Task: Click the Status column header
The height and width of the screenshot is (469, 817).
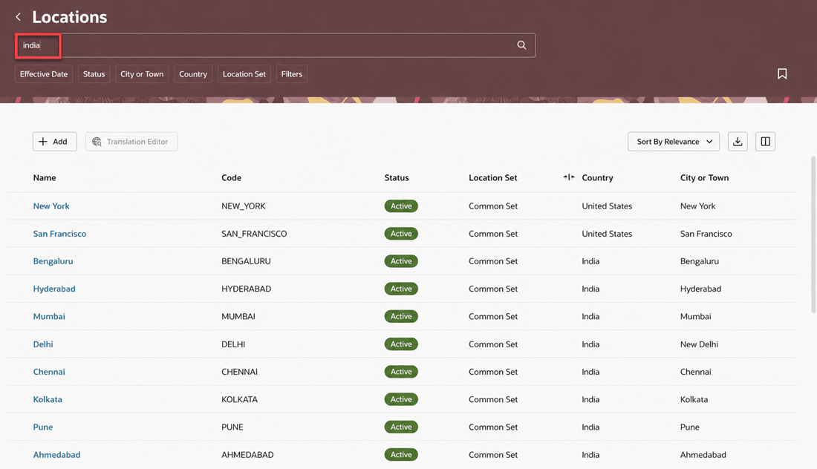Action: 397,177
